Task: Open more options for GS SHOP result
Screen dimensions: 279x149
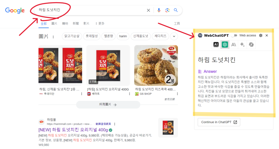Action: point(177,94)
